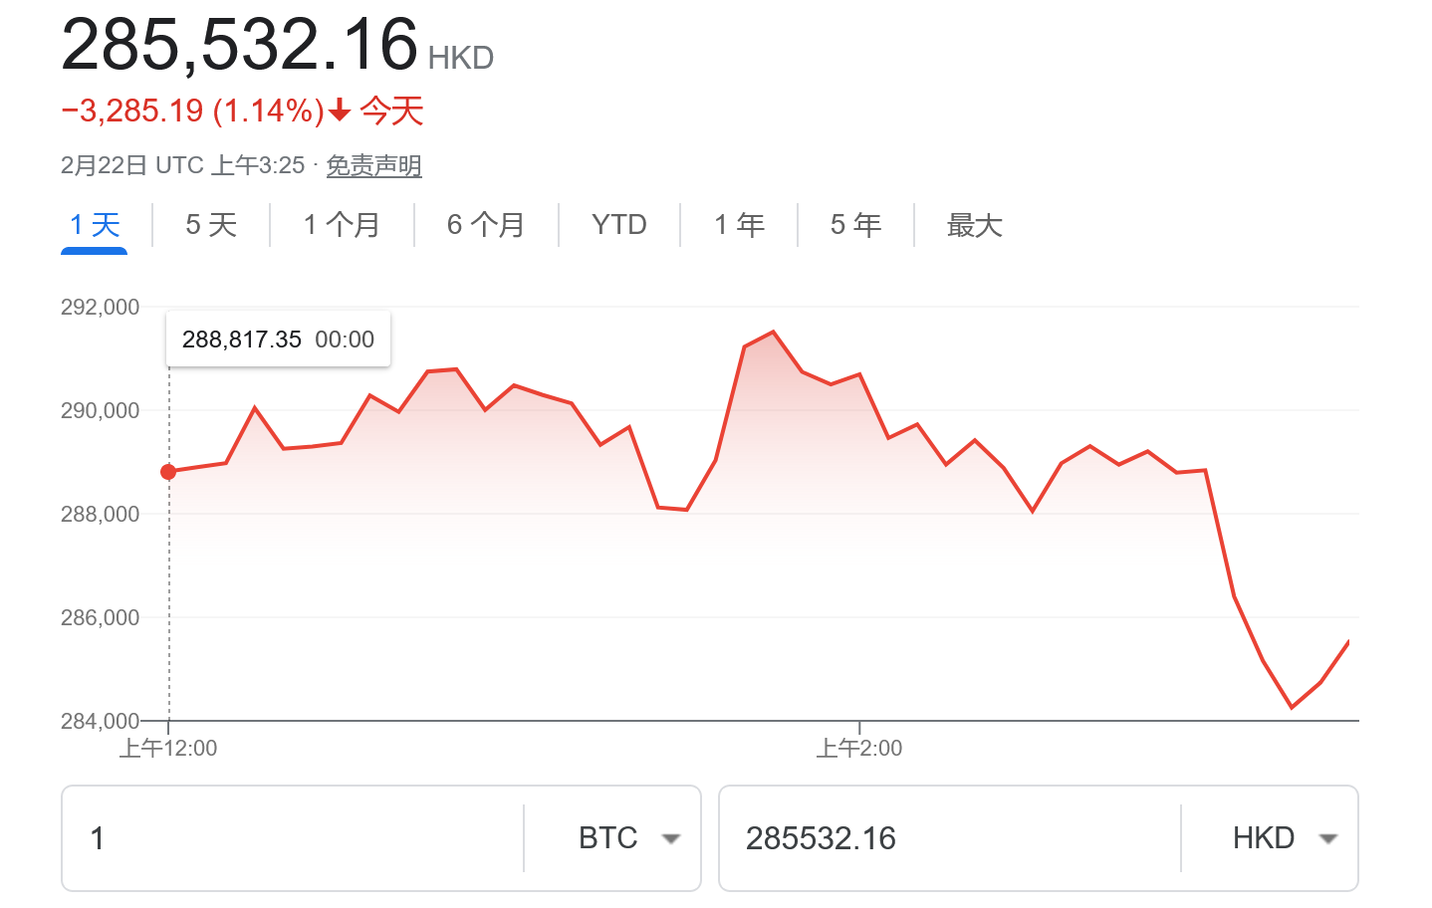Image resolution: width=1432 pixels, height=908 pixels.
Task: Click the 上午2:00 time axis label
Action: (x=858, y=749)
